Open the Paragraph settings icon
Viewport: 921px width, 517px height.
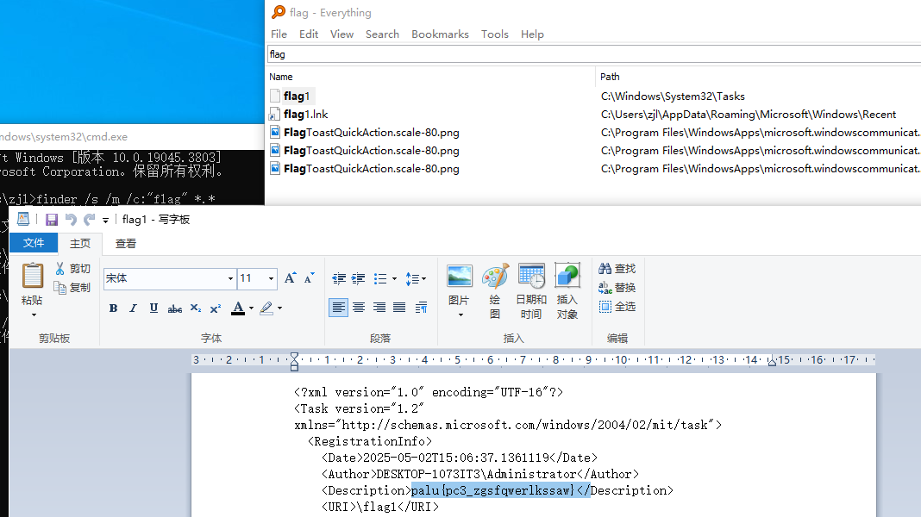(x=421, y=308)
